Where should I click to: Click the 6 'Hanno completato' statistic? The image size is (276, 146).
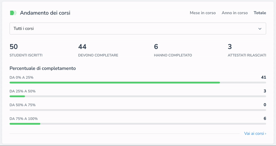[156, 47]
